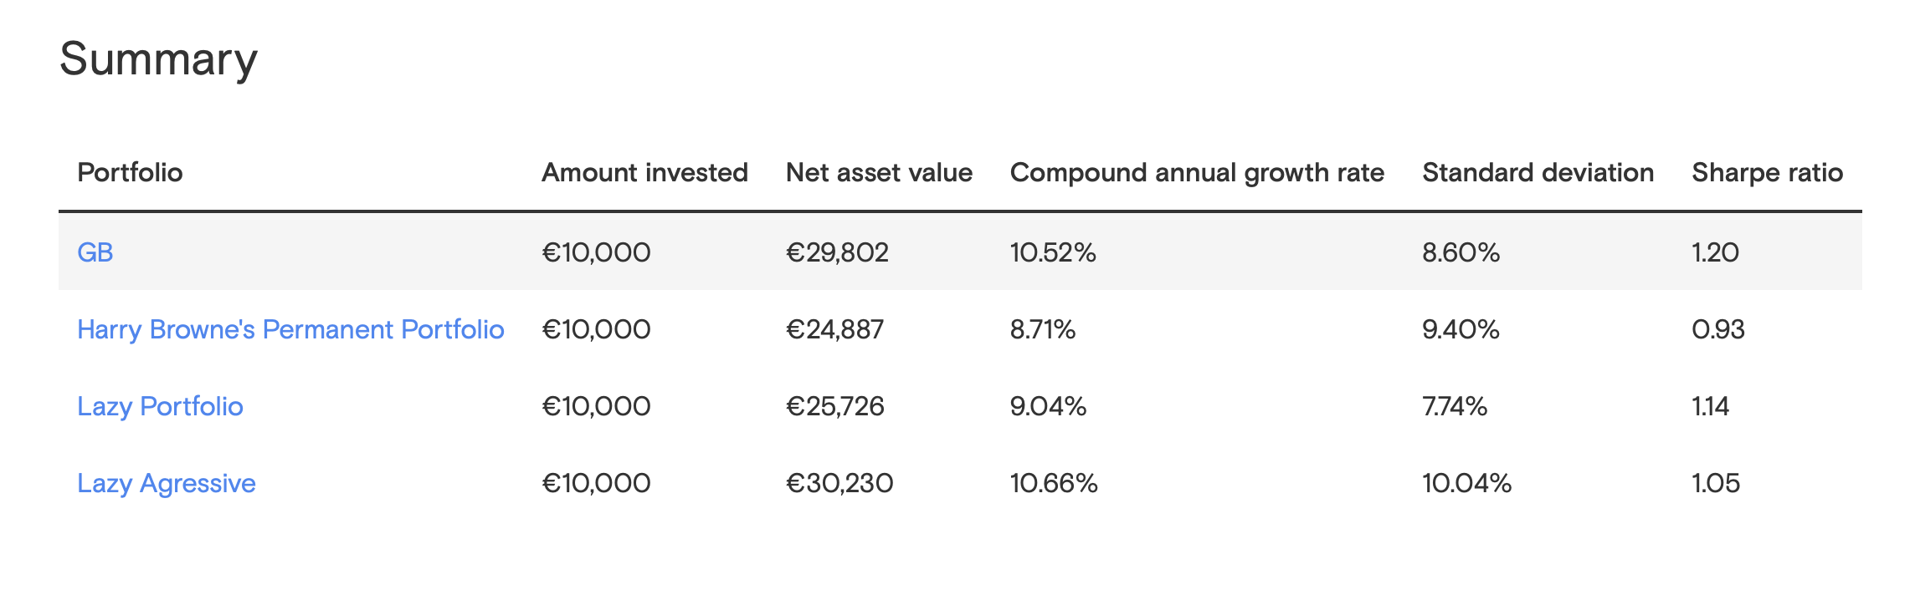Select the €30,230 net asset value
Screen dimensions: 1915x595
(x=839, y=483)
